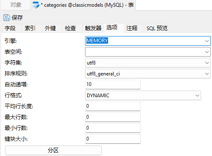
Task: Click the 分区 button
Action: (x=53, y=151)
